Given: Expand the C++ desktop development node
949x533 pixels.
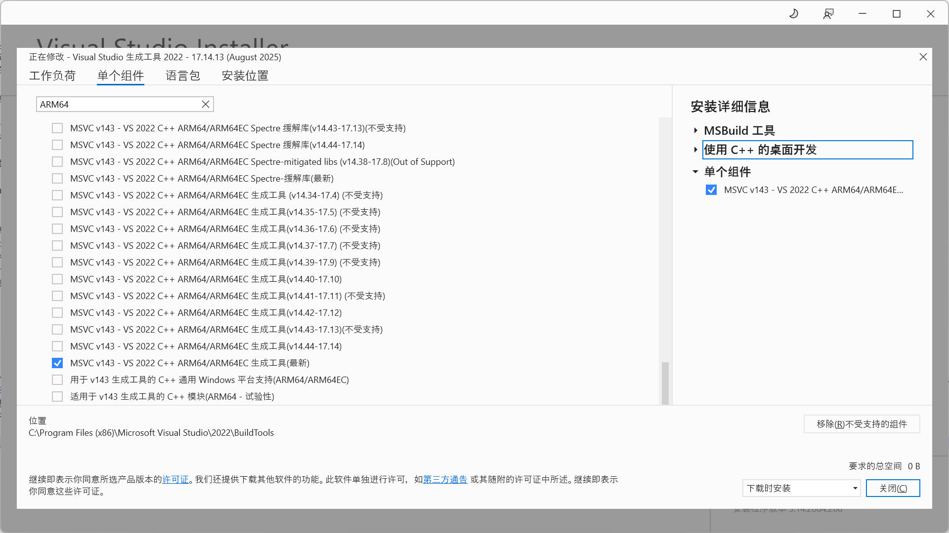Looking at the screenshot, I should [695, 150].
